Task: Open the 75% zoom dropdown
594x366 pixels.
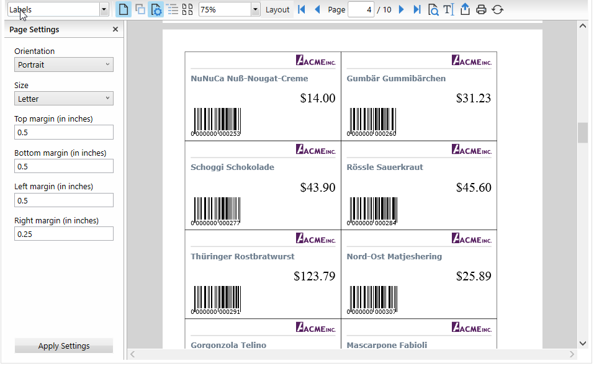Action: pos(256,9)
